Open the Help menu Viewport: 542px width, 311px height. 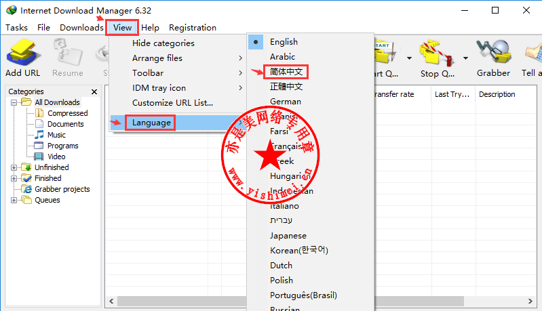click(150, 28)
